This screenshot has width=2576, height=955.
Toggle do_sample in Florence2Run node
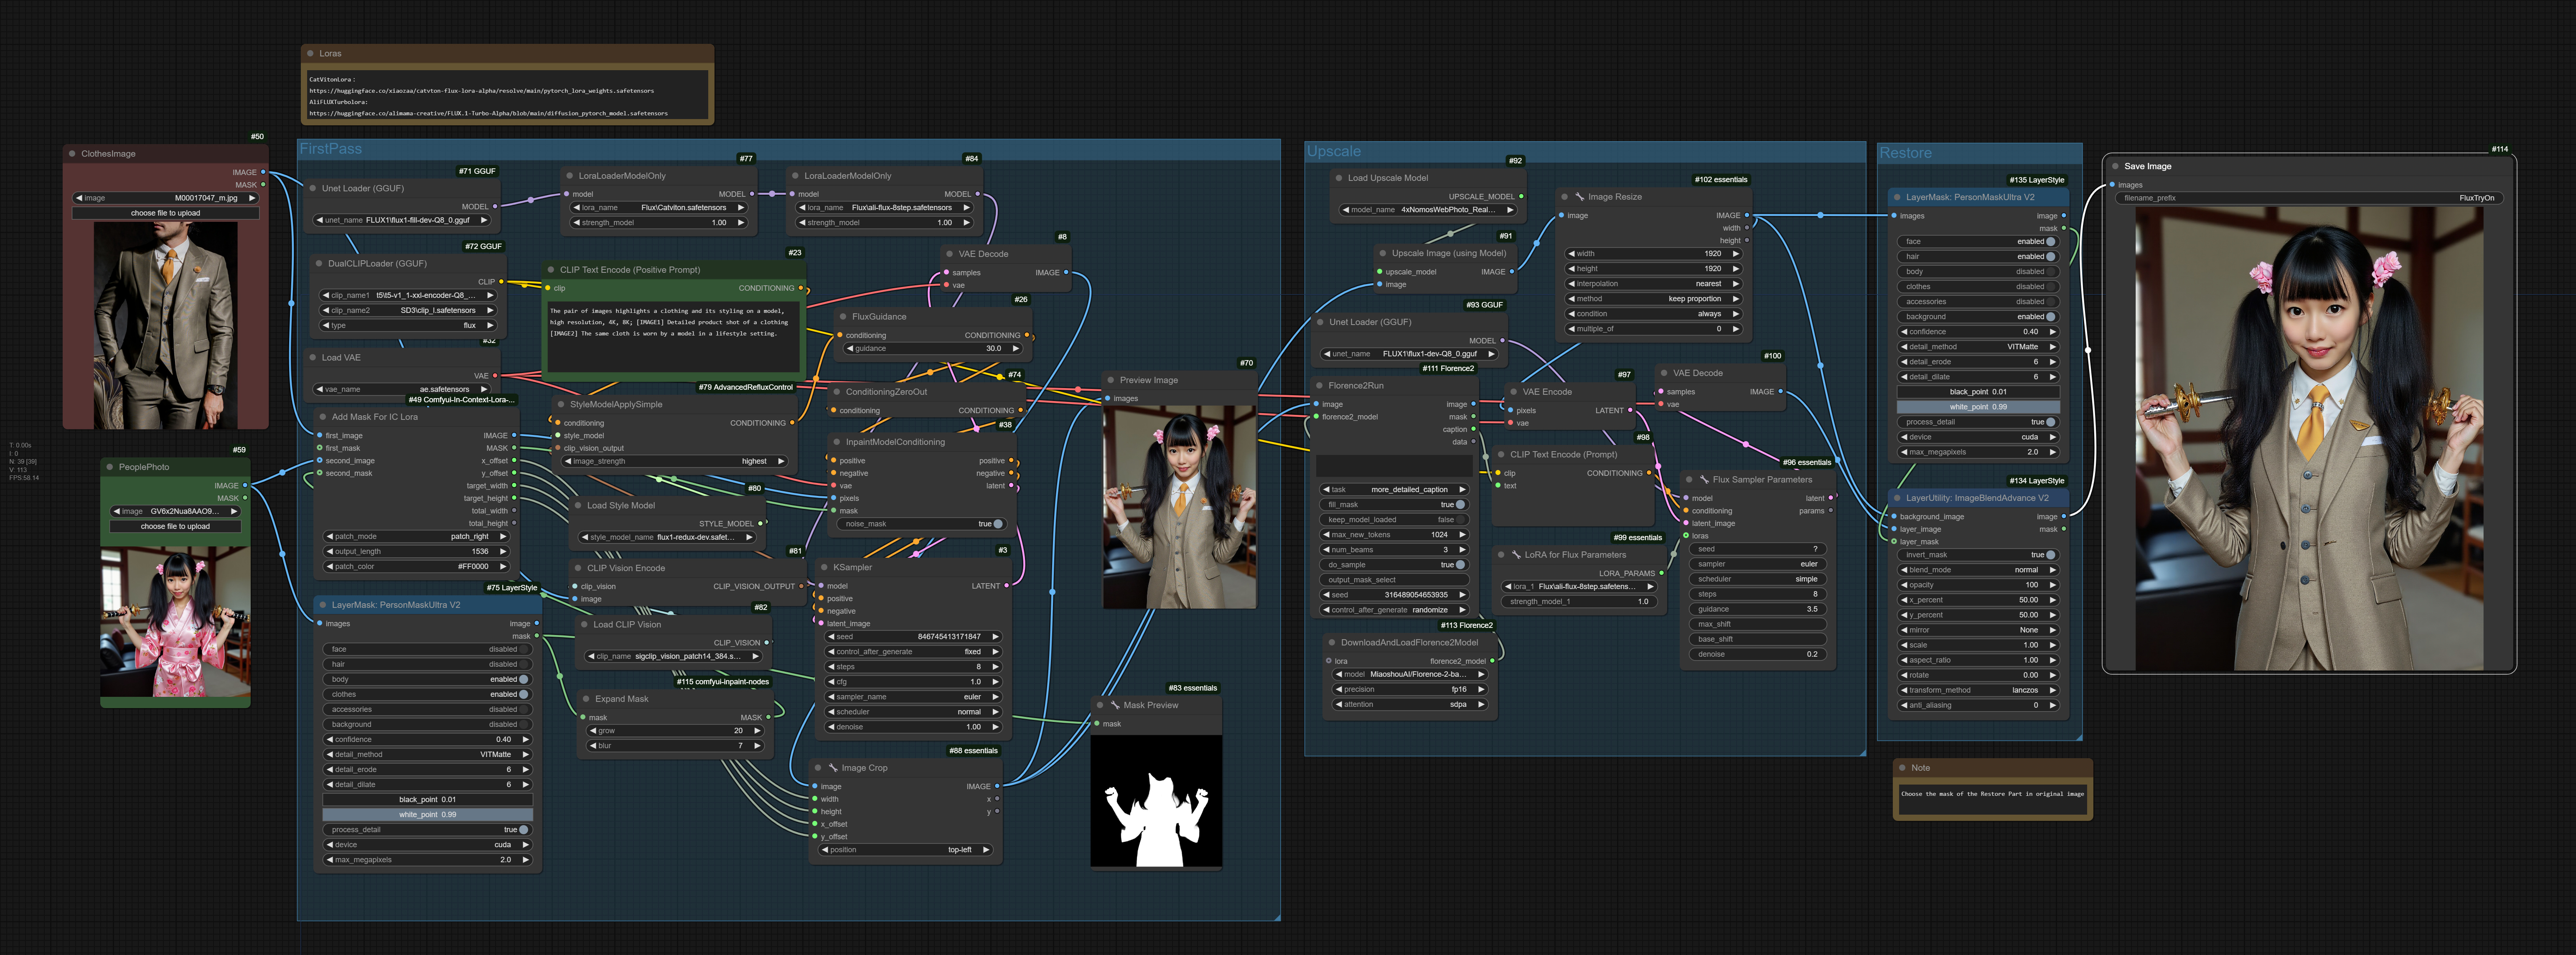coord(1396,565)
